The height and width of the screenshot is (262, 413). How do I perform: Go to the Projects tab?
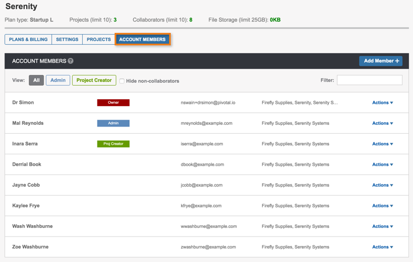(99, 40)
